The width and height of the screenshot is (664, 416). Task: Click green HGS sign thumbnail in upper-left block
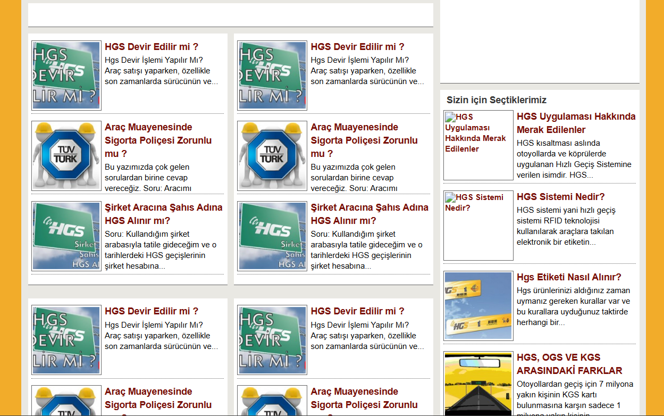point(66,236)
